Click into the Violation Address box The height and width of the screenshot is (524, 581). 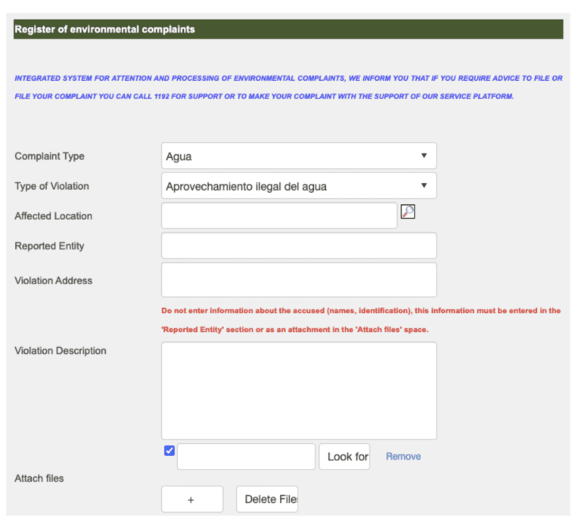(x=299, y=280)
